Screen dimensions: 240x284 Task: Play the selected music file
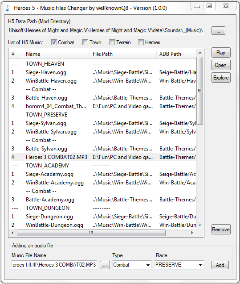[221, 53]
